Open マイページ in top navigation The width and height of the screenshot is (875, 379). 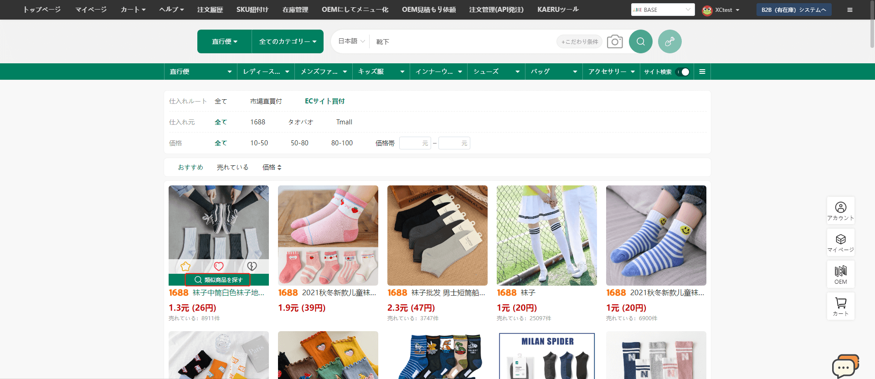point(91,10)
